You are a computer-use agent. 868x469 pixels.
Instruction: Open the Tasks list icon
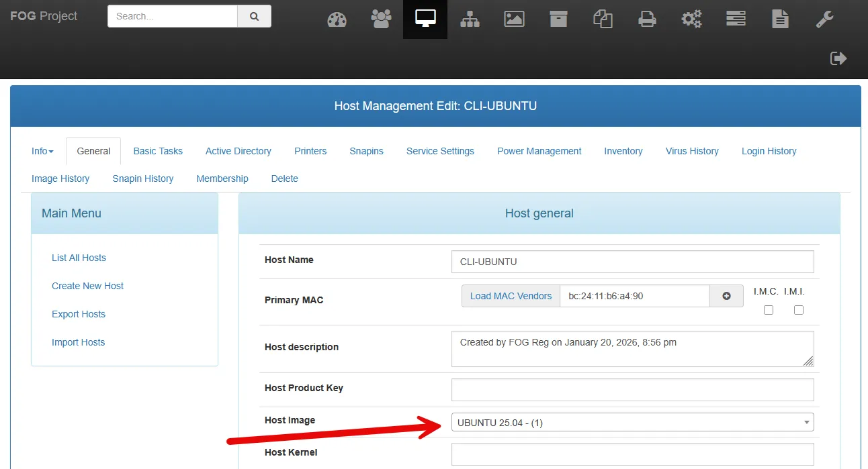pos(736,19)
